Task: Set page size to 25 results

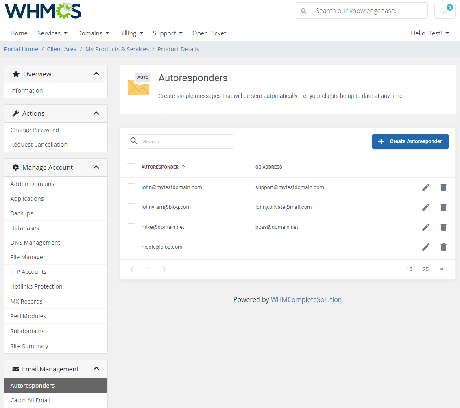Action: 425,269
